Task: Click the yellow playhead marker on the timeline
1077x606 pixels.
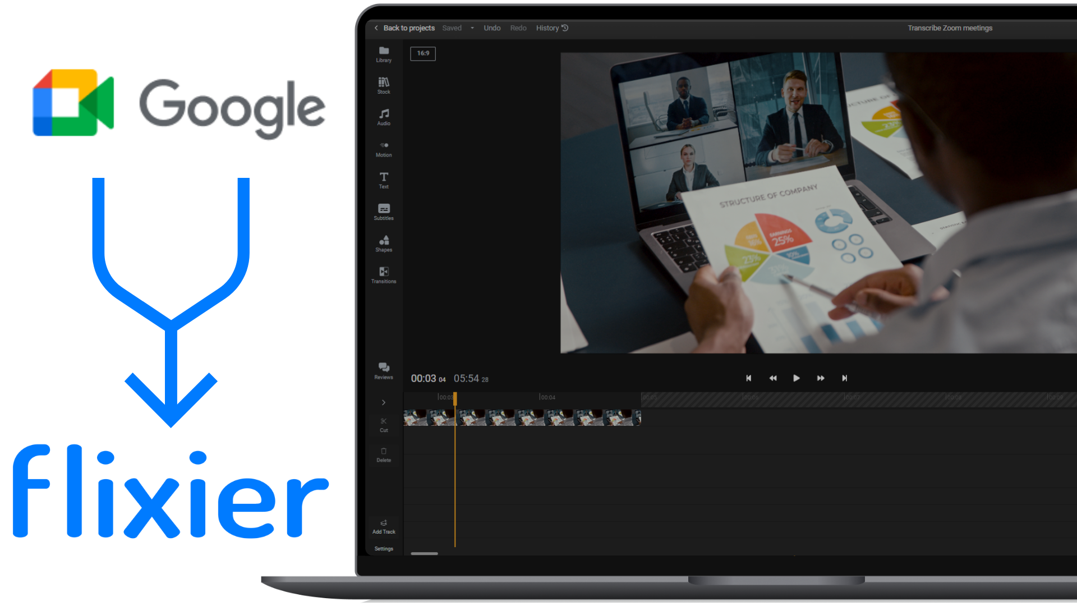Action: pyautogui.click(x=455, y=397)
